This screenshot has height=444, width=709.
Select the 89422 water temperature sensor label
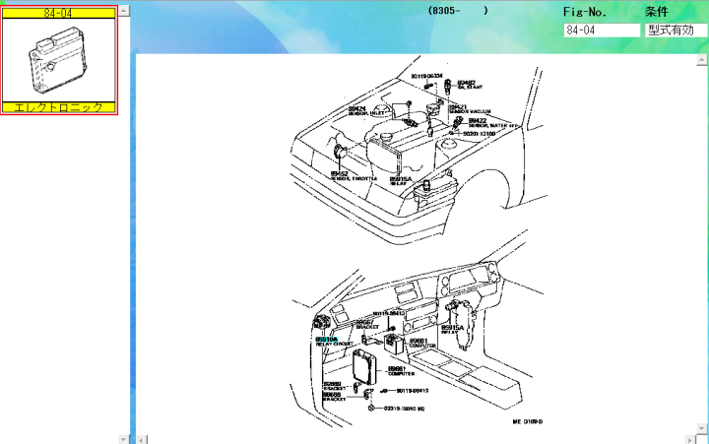click(478, 121)
